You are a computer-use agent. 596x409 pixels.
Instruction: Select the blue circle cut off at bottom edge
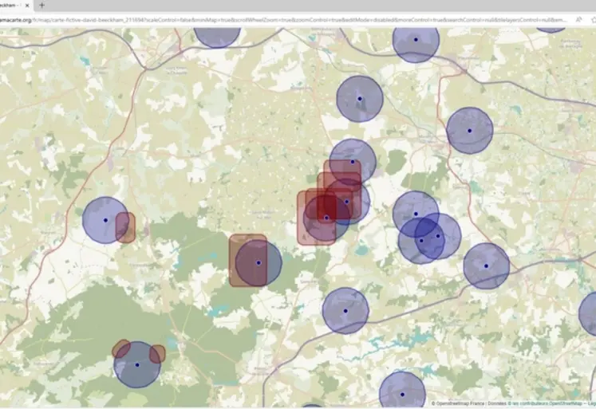click(x=401, y=392)
